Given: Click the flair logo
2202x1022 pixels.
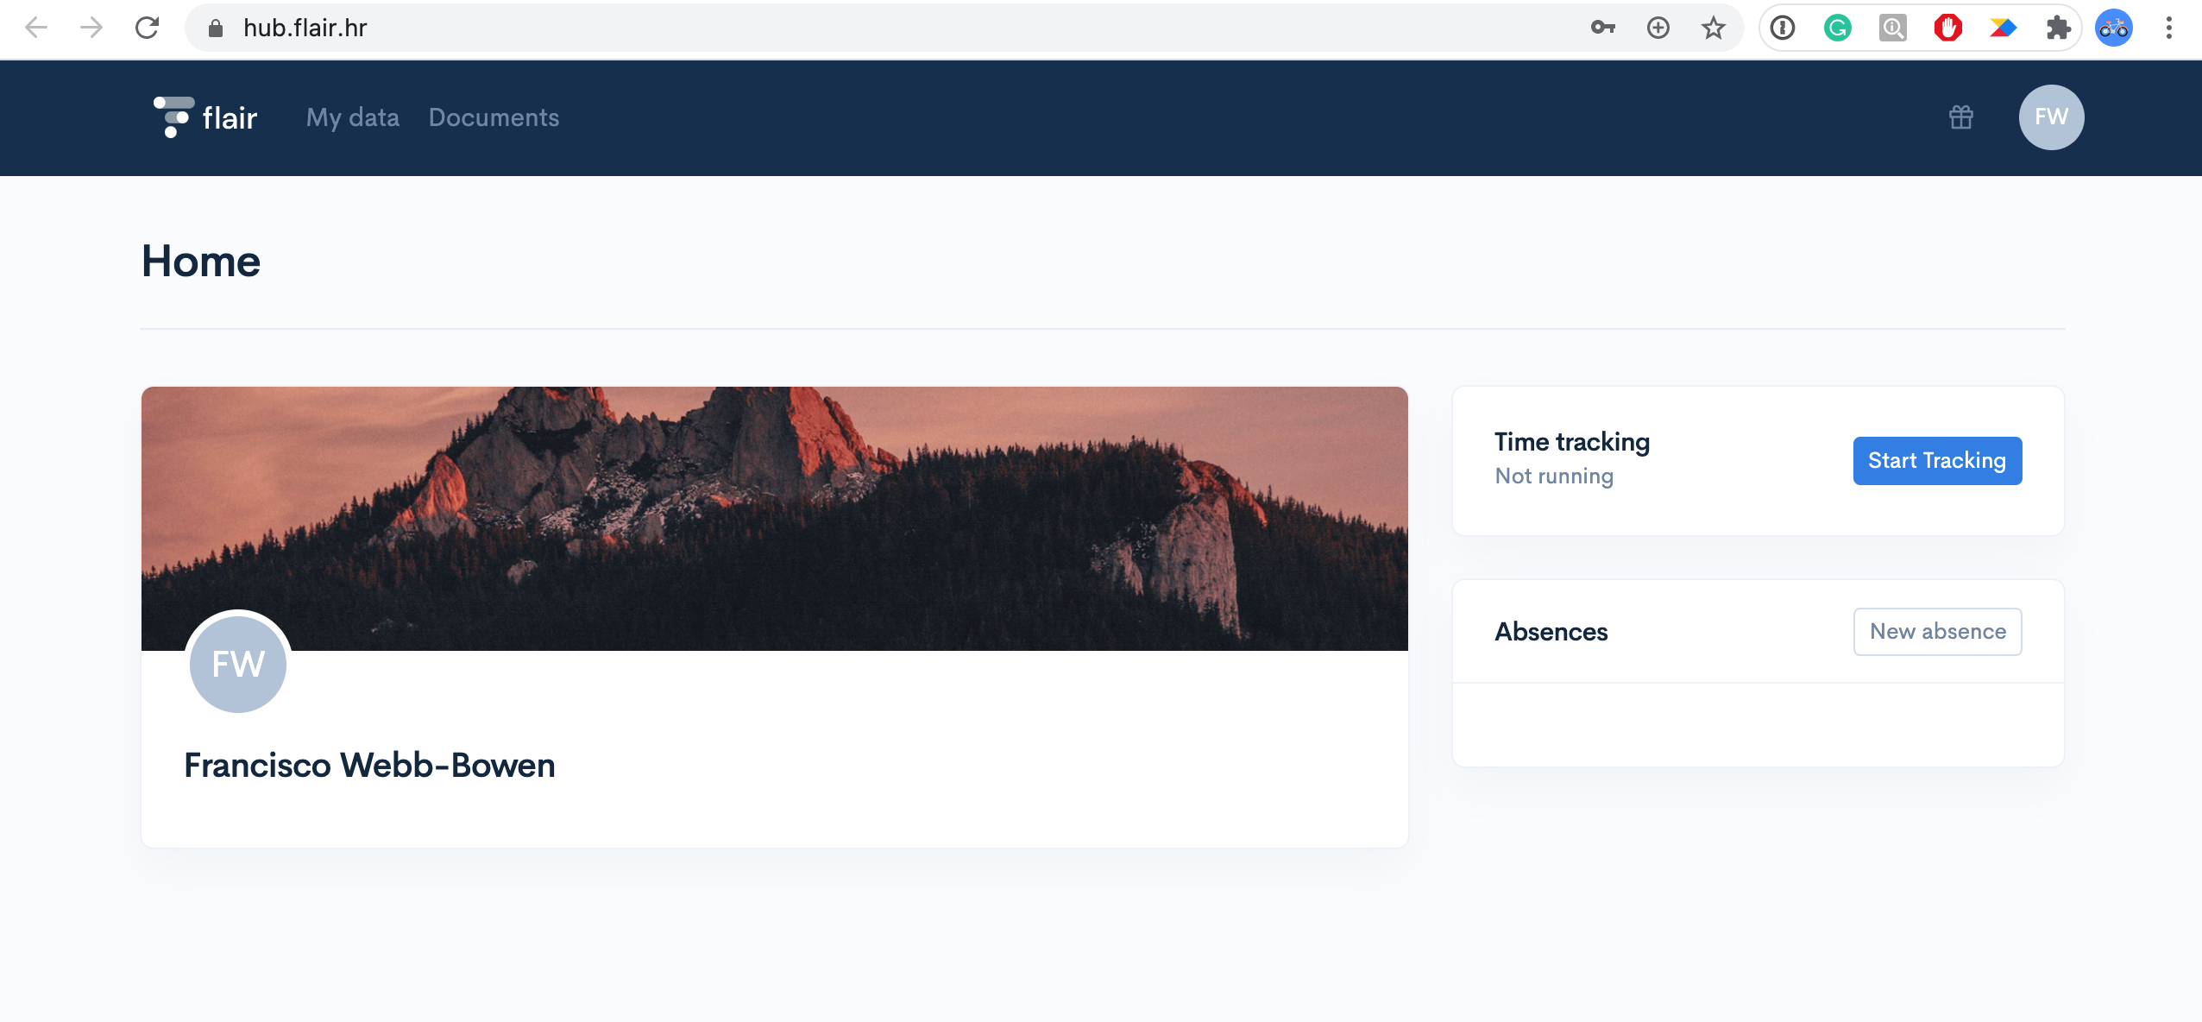Looking at the screenshot, I should click(204, 117).
